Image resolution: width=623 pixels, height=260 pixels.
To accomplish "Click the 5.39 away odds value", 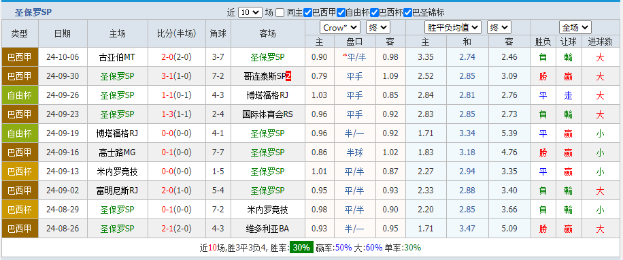I will (509, 133).
